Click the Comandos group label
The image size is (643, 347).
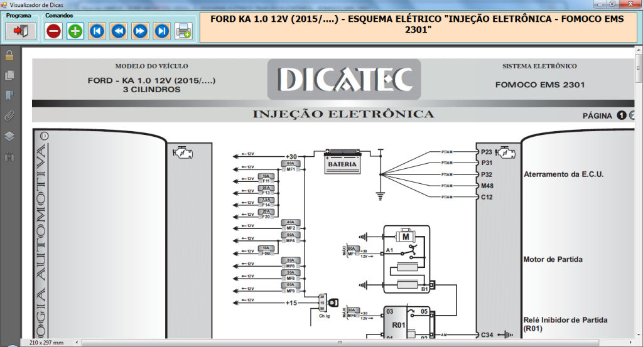pos(59,16)
